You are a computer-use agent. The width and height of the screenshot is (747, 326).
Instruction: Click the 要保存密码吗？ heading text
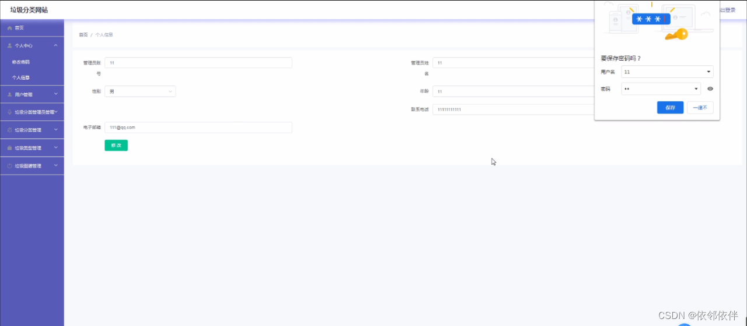[x=621, y=58]
